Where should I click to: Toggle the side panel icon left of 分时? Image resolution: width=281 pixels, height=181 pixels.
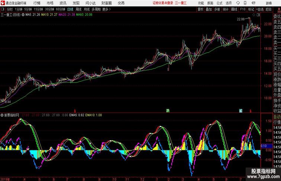pos(3,9)
